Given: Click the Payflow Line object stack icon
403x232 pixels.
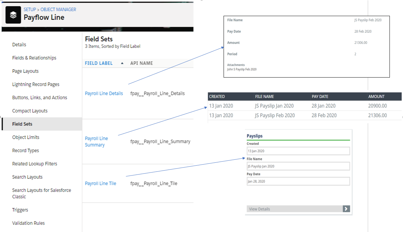Looking at the screenshot, I should coord(13,15).
